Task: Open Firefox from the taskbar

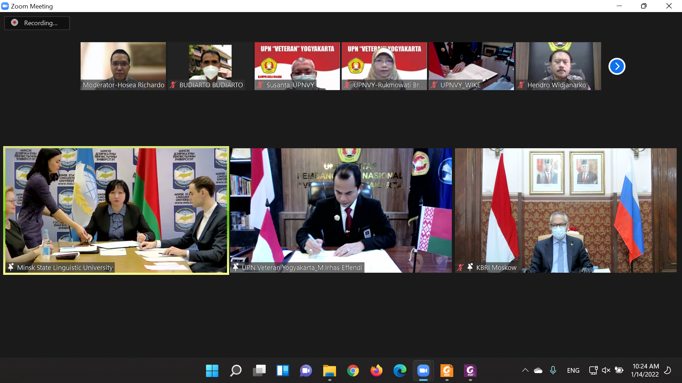Action: click(x=377, y=370)
